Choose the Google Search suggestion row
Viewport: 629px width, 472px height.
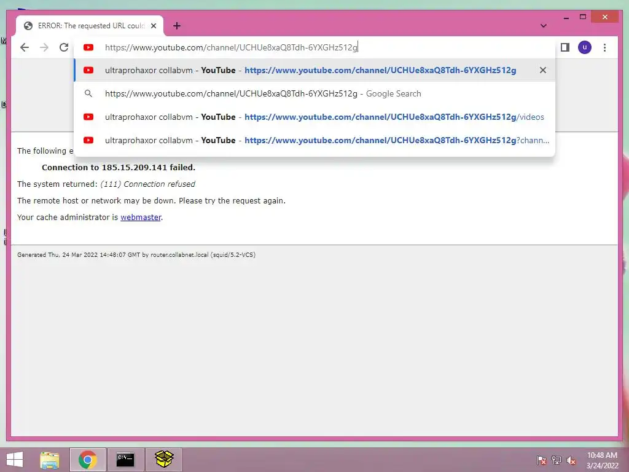point(314,93)
